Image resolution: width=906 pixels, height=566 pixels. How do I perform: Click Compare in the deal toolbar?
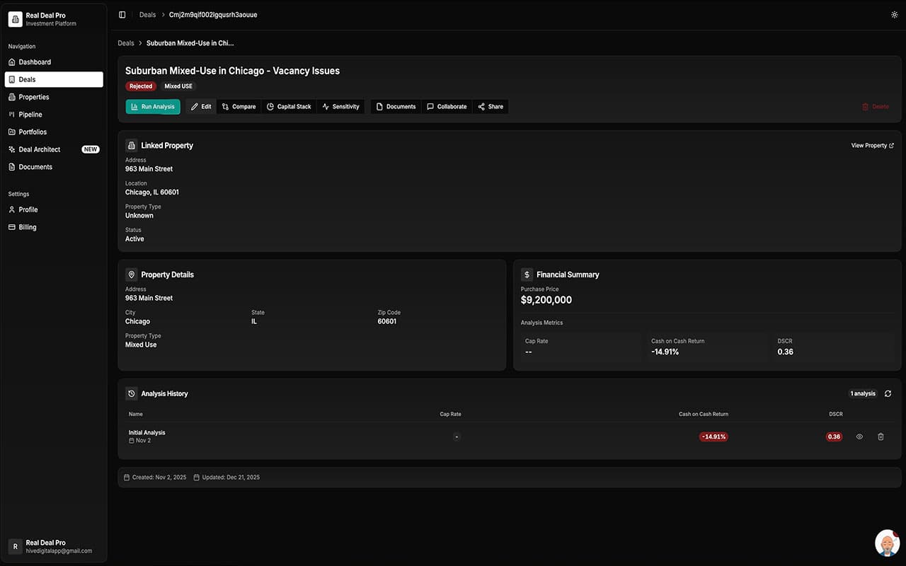click(239, 107)
